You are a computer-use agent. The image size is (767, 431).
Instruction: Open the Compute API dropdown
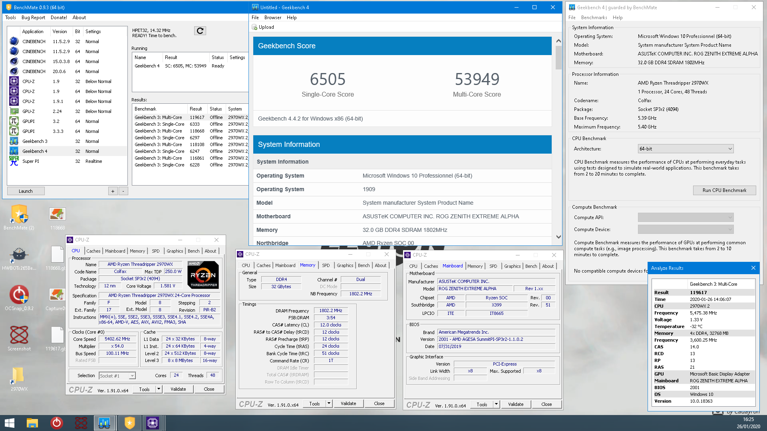click(x=686, y=217)
